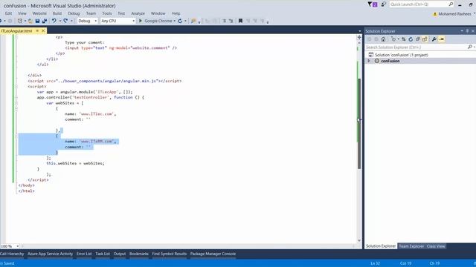
Task: Click the Uncomment Selection icon
Action: (x=231, y=21)
